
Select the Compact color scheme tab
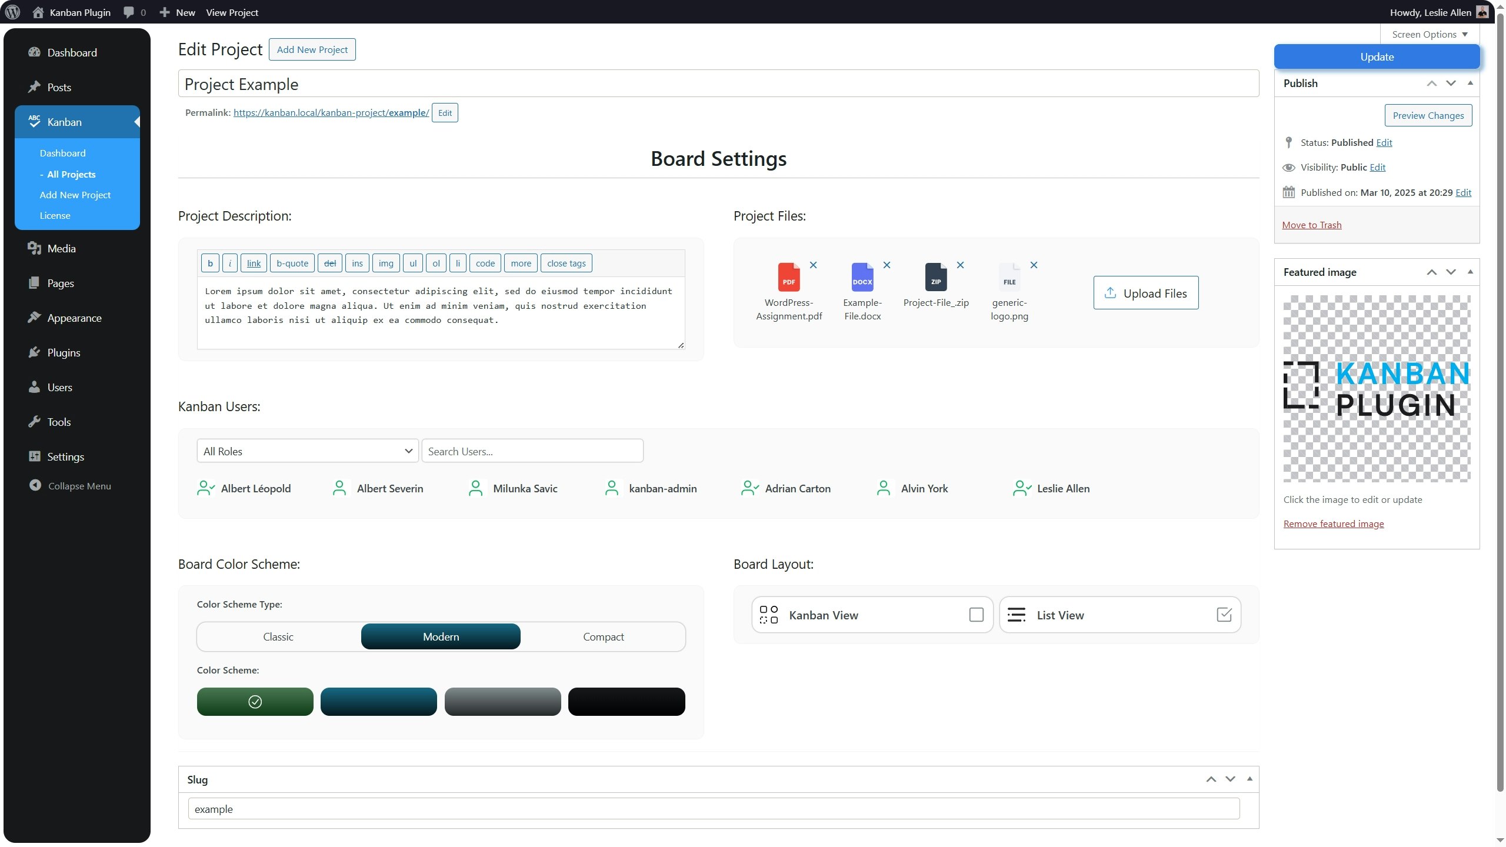click(604, 636)
